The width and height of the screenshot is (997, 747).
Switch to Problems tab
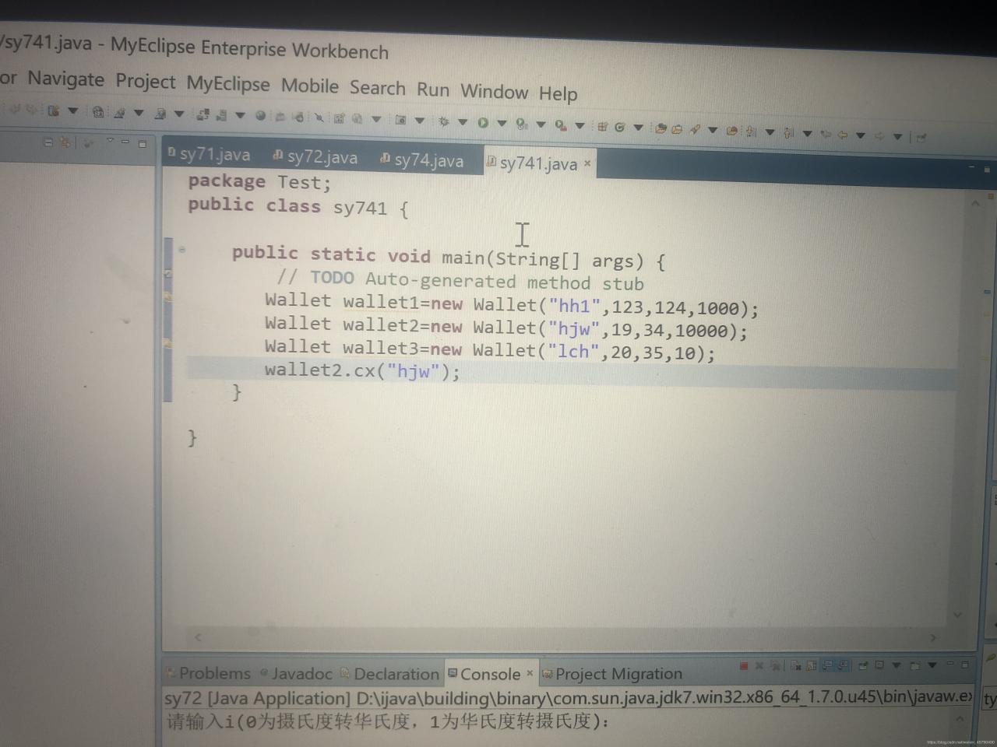coord(209,673)
